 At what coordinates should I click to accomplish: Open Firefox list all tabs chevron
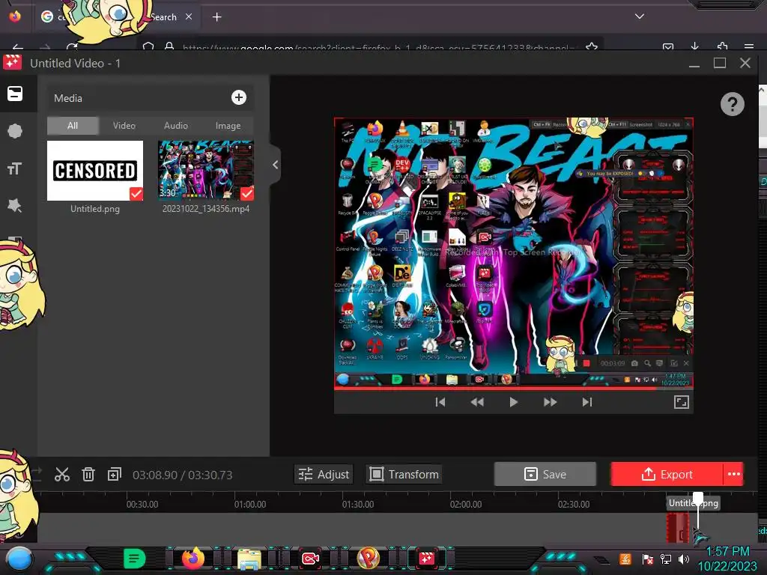[x=640, y=16]
